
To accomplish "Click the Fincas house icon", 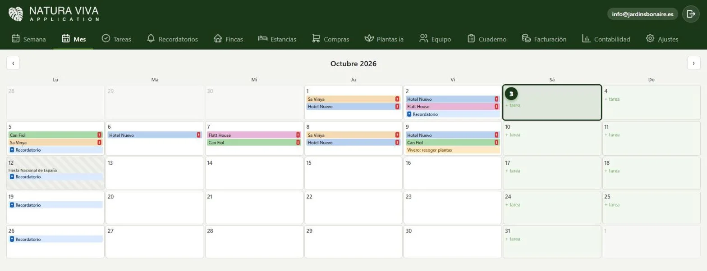I will pyautogui.click(x=218, y=38).
